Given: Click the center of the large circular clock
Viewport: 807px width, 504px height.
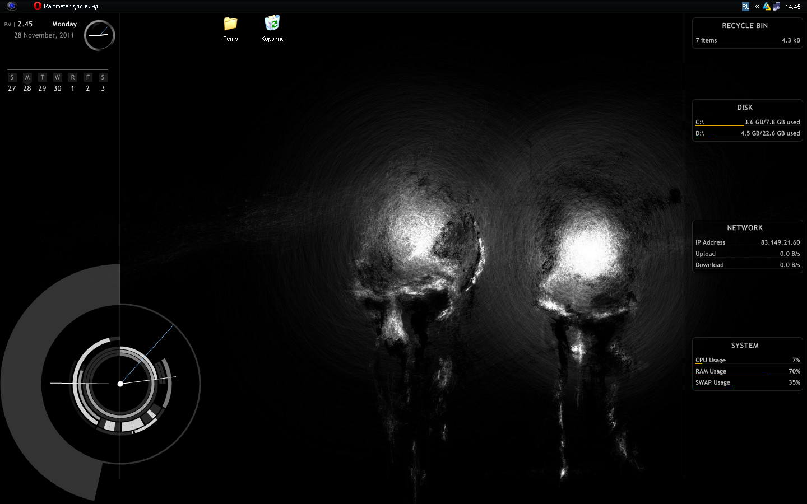Looking at the screenshot, I should [x=120, y=384].
